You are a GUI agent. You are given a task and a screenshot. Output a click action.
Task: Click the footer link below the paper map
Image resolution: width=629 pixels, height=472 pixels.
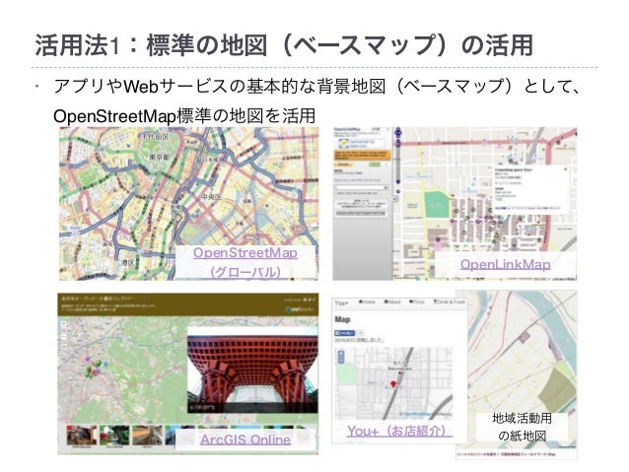tap(506, 455)
